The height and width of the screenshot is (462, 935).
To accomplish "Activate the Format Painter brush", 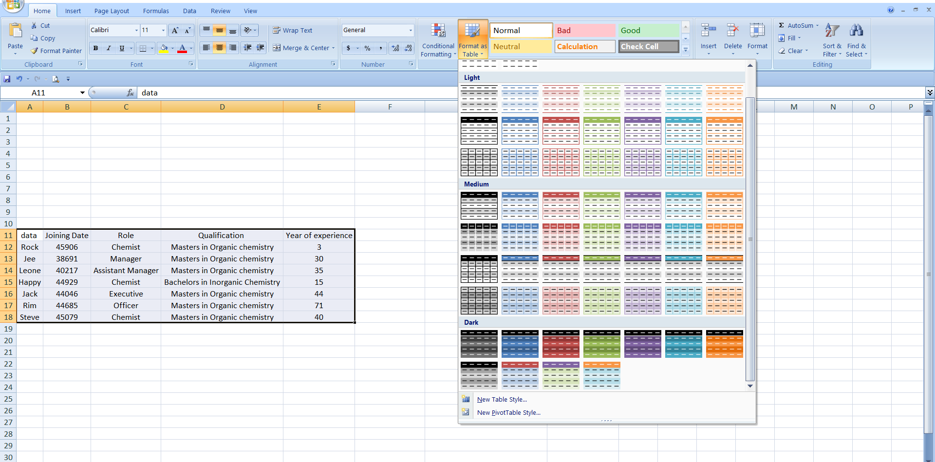I will point(34,51).
